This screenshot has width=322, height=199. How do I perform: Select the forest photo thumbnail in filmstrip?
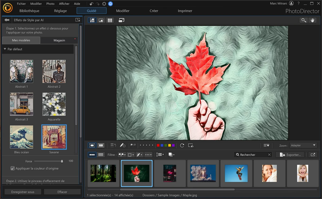103,173
